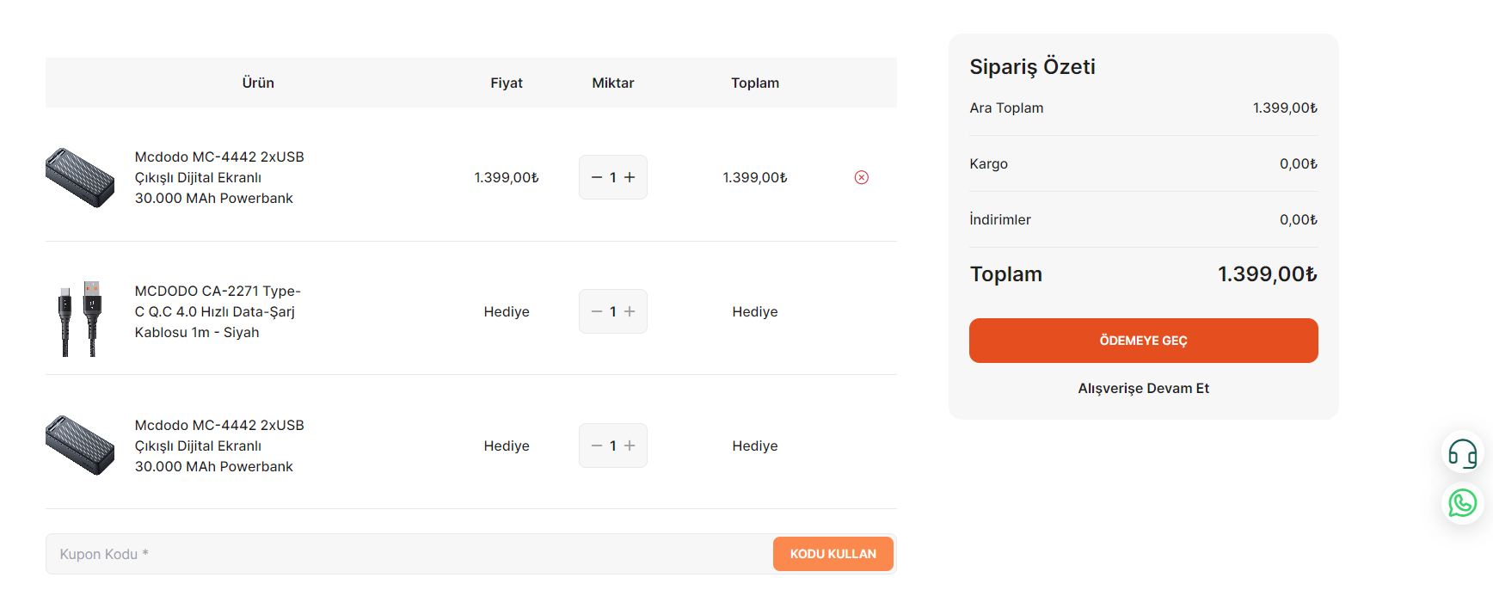Open the gift Mcdodo MC-4442 powerbank title
This screenshot has width=1493, height=590.
coord(219,446)
